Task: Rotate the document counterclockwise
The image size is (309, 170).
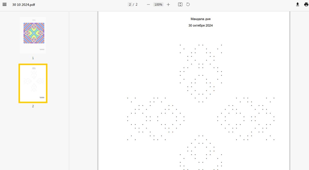Action: coord(188,4)
